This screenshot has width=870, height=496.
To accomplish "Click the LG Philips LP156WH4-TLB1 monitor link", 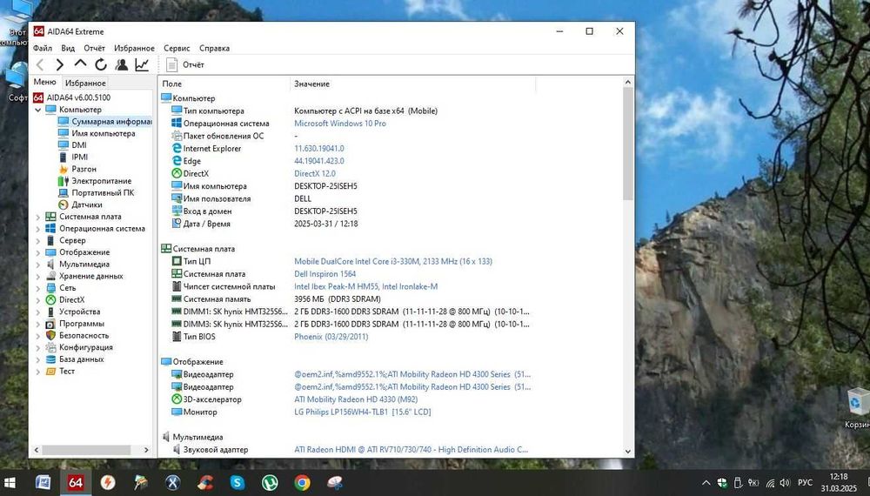I will (362, 412).
